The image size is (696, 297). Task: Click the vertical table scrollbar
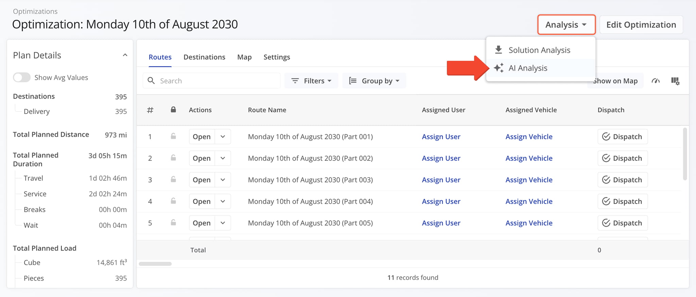pyautogui.click(x=685, y=154)
